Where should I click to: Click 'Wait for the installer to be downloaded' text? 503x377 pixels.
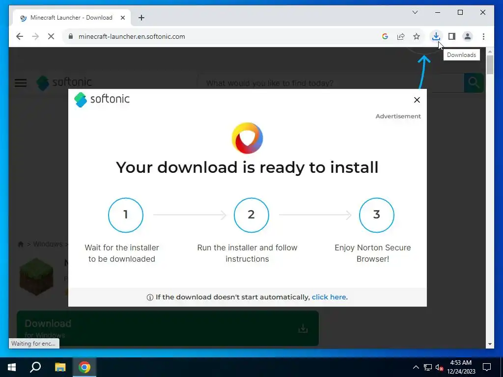pos(122,253)
